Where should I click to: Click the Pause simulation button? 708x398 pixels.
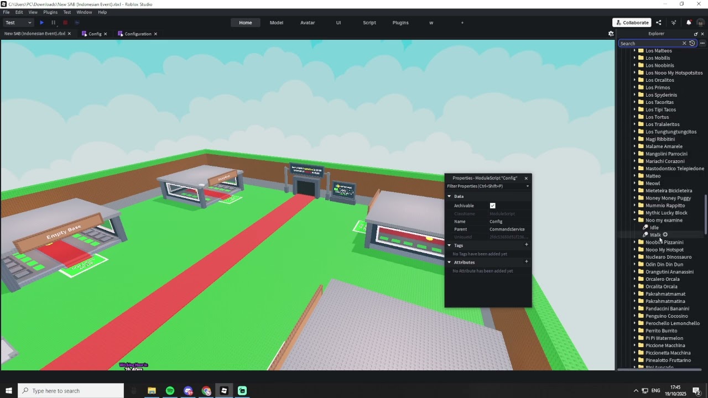[53, 23]
